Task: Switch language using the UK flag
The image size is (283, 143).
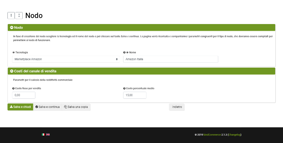Action: pos(48,135)
